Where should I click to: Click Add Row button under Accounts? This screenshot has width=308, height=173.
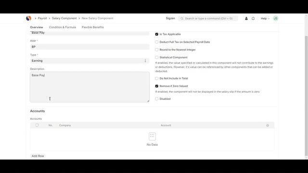tap(38, 156)
